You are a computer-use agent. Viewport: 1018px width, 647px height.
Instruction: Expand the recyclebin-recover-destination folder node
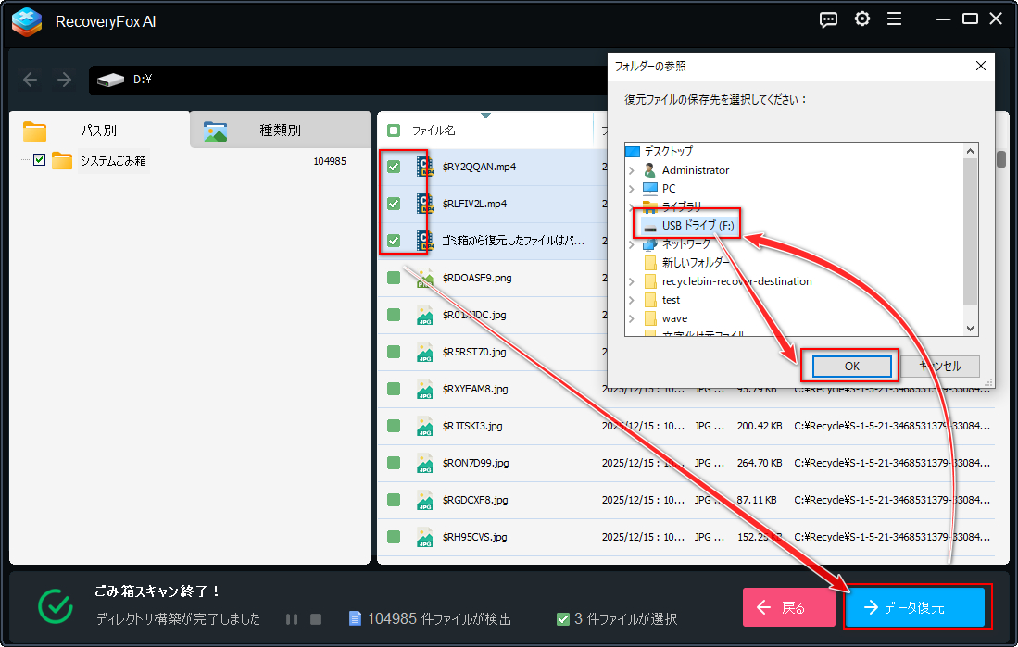(632, 281)
